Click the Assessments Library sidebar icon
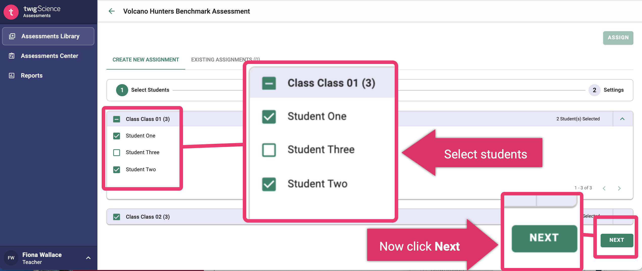The image size is (642, 271). click(x=12, y=36)
